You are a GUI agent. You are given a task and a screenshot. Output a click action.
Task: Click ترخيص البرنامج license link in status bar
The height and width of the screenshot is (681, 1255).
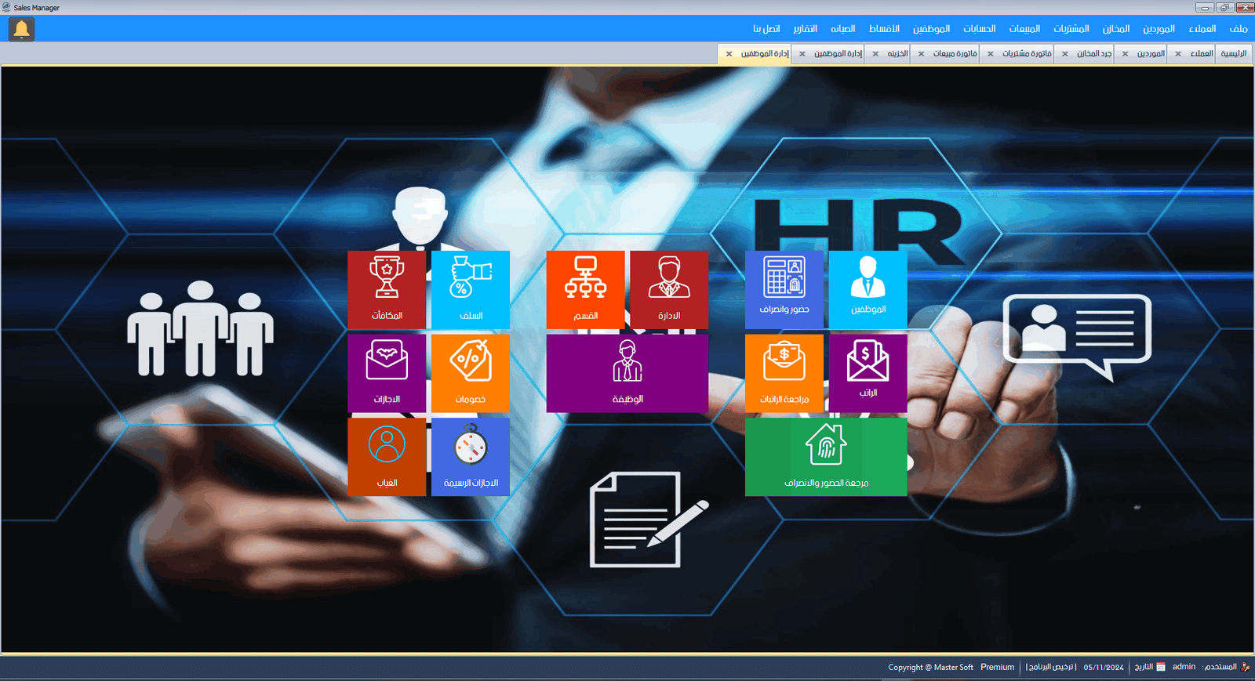tap(1050, 668)
